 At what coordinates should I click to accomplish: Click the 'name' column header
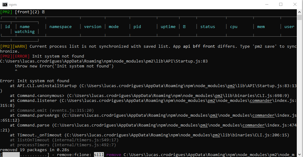(x=25, y=27)
